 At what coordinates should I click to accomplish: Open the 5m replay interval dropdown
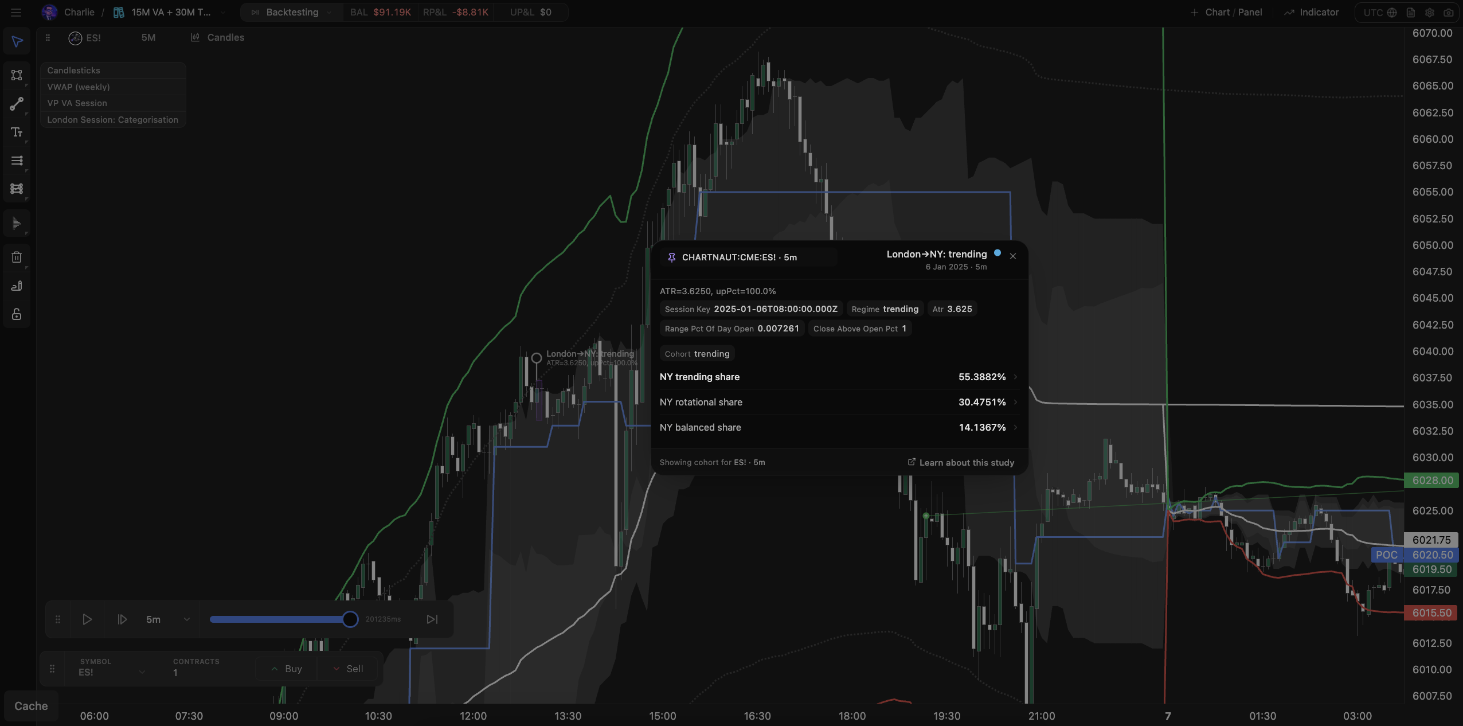[168, 619]
